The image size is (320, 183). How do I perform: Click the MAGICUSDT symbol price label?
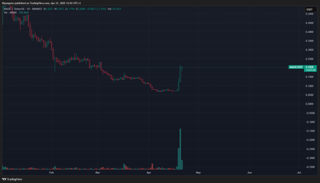(x=296, y=67)
